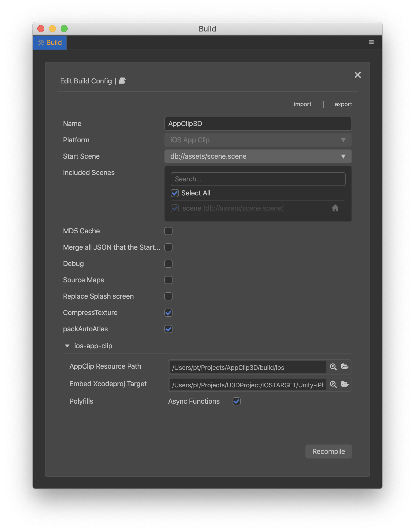Disable the packAutoAtlas checkbox

(168, 329)
